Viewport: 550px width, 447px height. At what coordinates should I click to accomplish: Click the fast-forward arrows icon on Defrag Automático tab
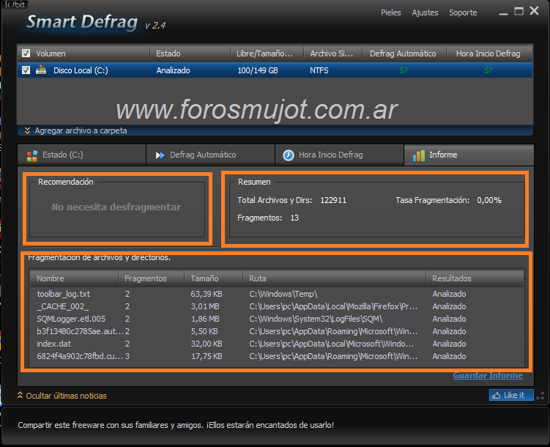pos(160,155)
